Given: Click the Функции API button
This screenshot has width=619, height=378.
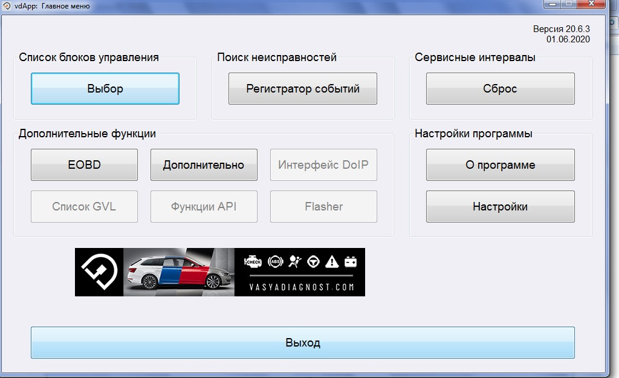Looking at the screenshot, I should (x=204, y=207).
